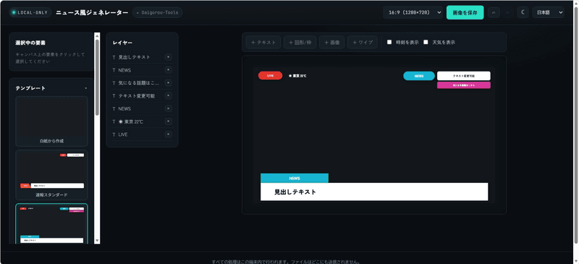Click the left panel scrollbar thumb
This screenshot has width=579, height=264.
point(97,77)
